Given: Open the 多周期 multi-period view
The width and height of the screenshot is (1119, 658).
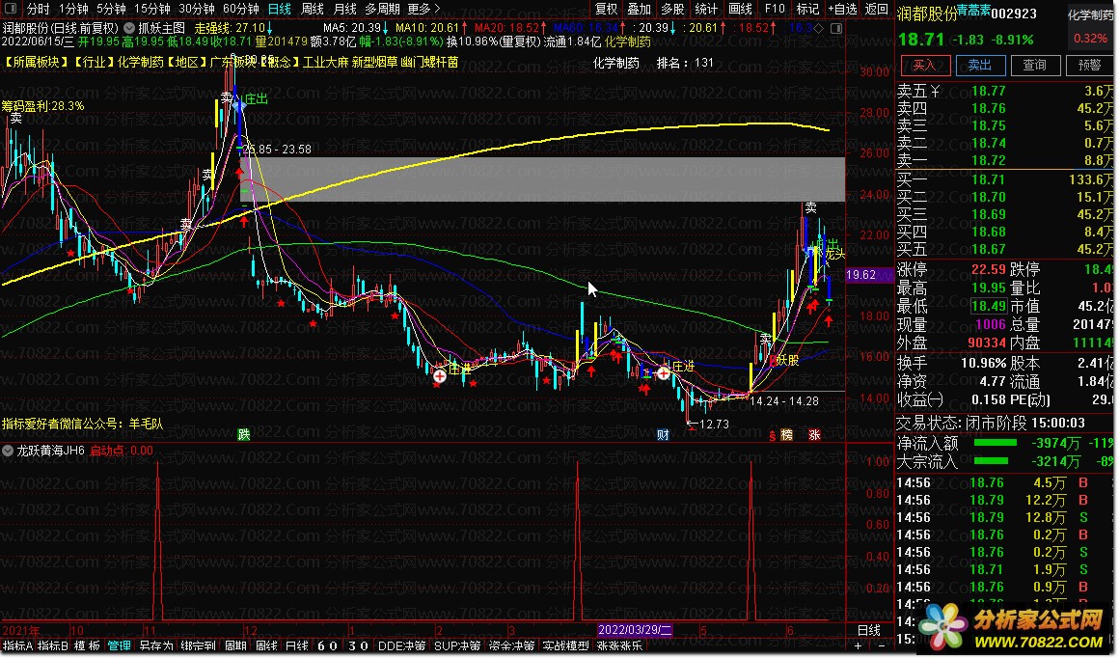Looking at the screenshot, I should pos(383,9).
